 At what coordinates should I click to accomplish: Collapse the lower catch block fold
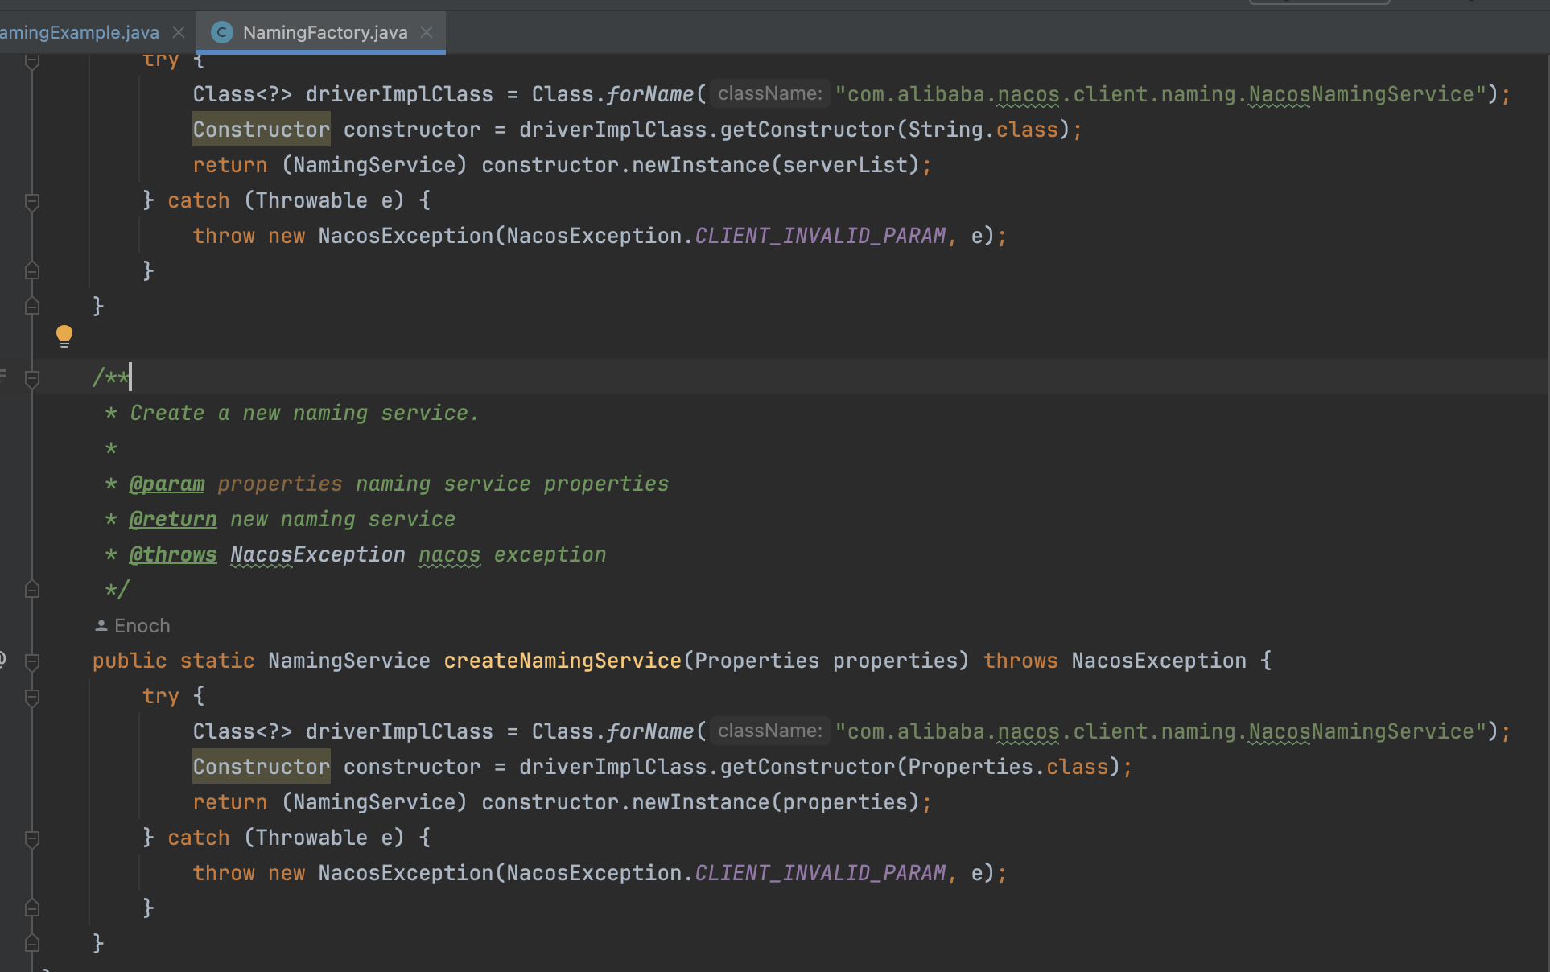(x=32, y=838)
